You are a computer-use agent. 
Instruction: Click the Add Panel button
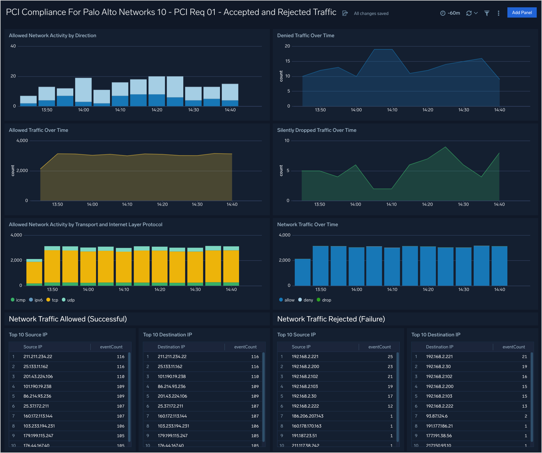(522, 13)
